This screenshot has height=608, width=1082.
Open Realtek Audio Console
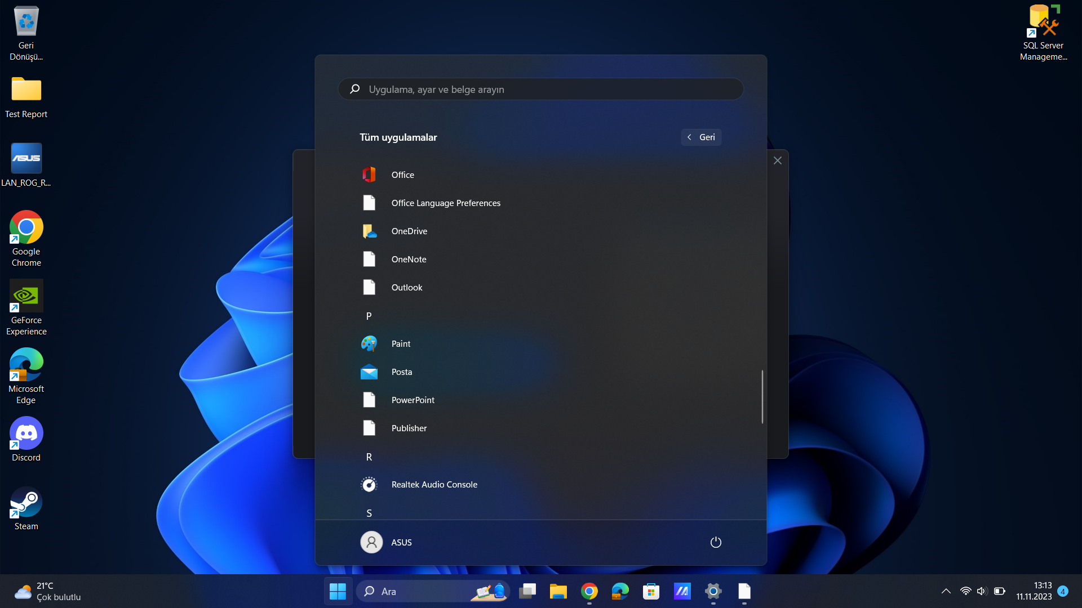pyautogui.click(x=434, y=484)
